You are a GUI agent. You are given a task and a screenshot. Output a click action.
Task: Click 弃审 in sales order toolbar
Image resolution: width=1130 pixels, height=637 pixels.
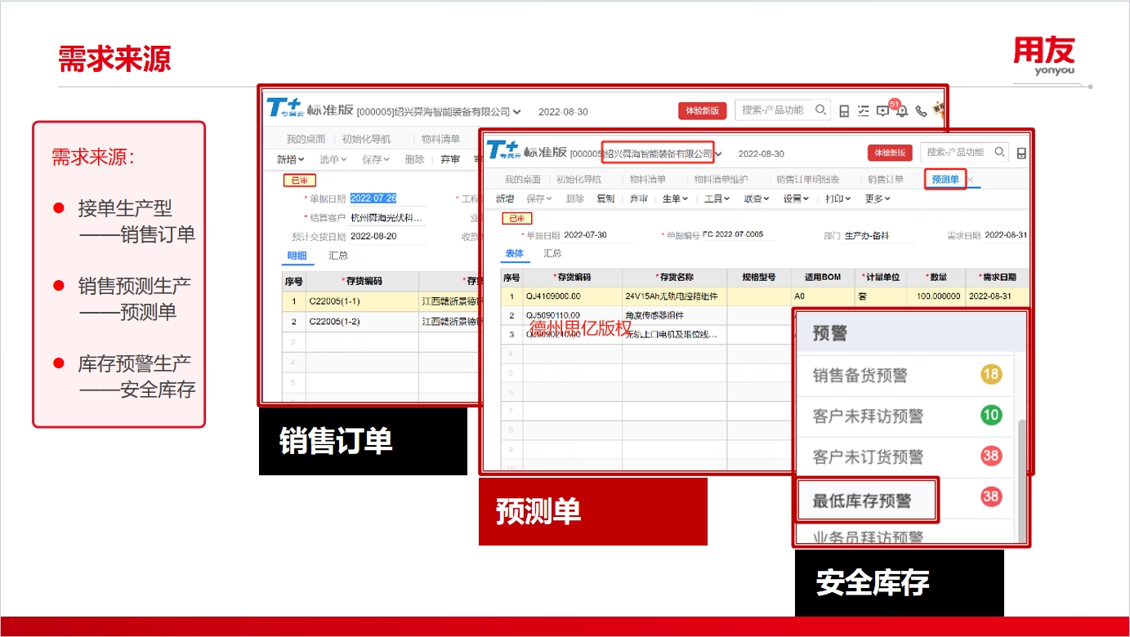tap(450, 159)
